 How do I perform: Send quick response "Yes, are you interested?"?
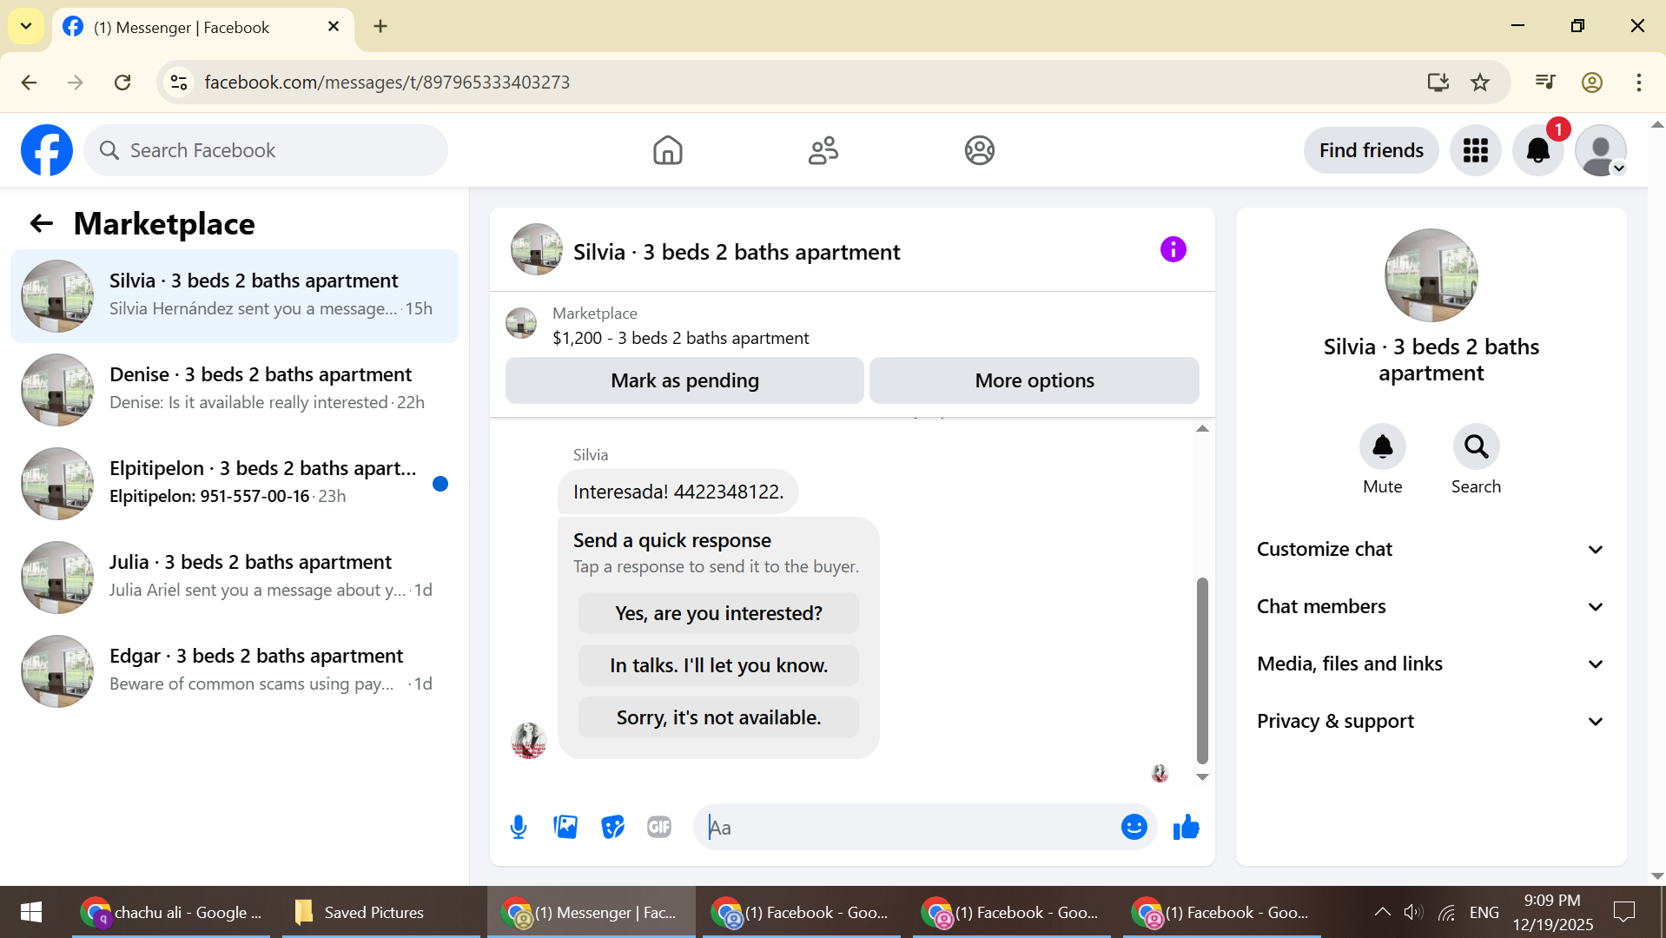click(718, 613)
